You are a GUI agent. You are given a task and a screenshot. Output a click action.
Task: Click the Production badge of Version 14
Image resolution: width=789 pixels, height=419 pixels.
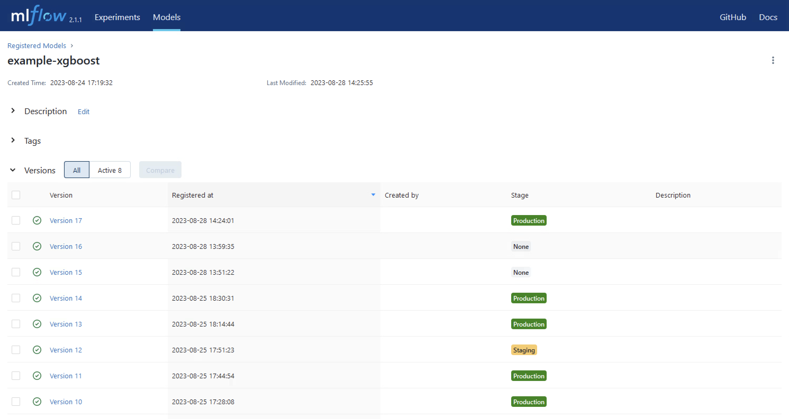pyautogui.click(x=529, y=298)
